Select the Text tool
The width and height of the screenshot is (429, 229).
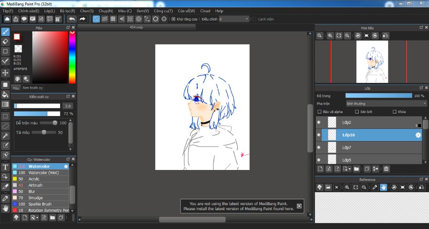[x=5, y=167]
